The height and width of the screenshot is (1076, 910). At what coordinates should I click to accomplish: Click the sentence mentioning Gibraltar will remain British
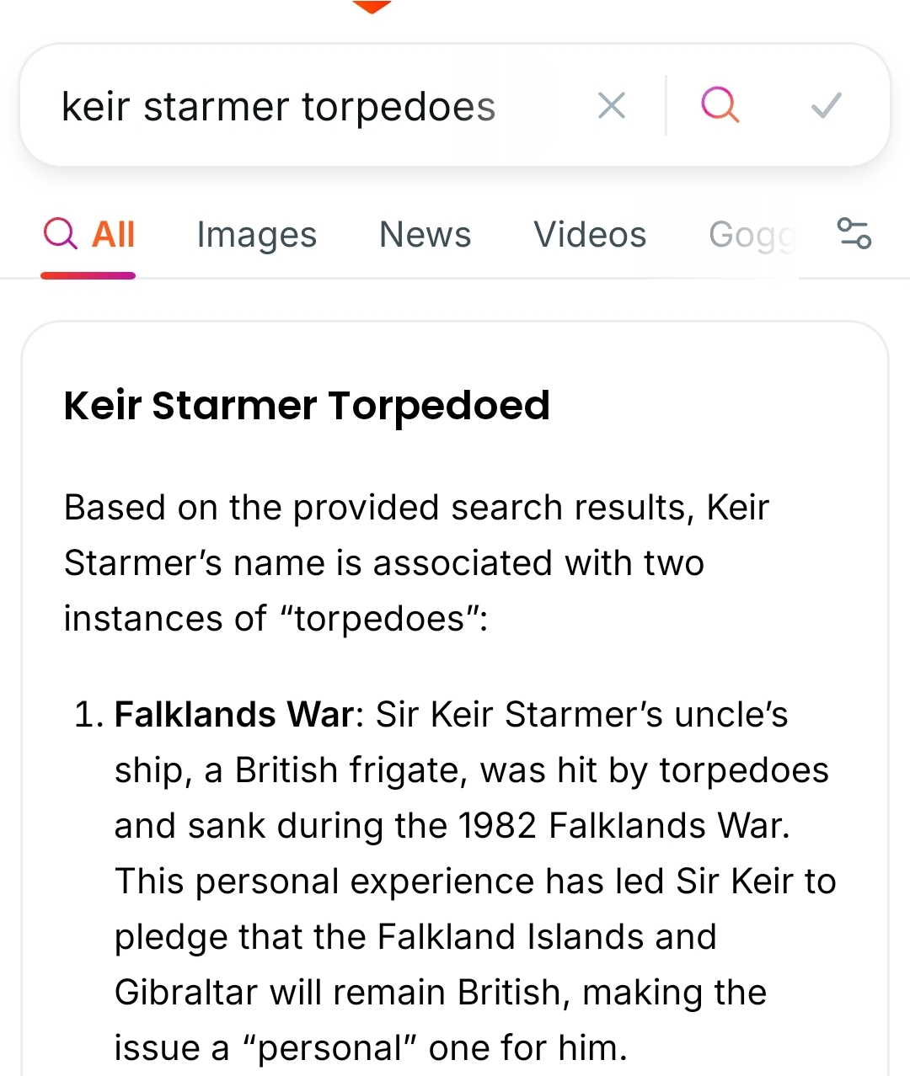440,993
